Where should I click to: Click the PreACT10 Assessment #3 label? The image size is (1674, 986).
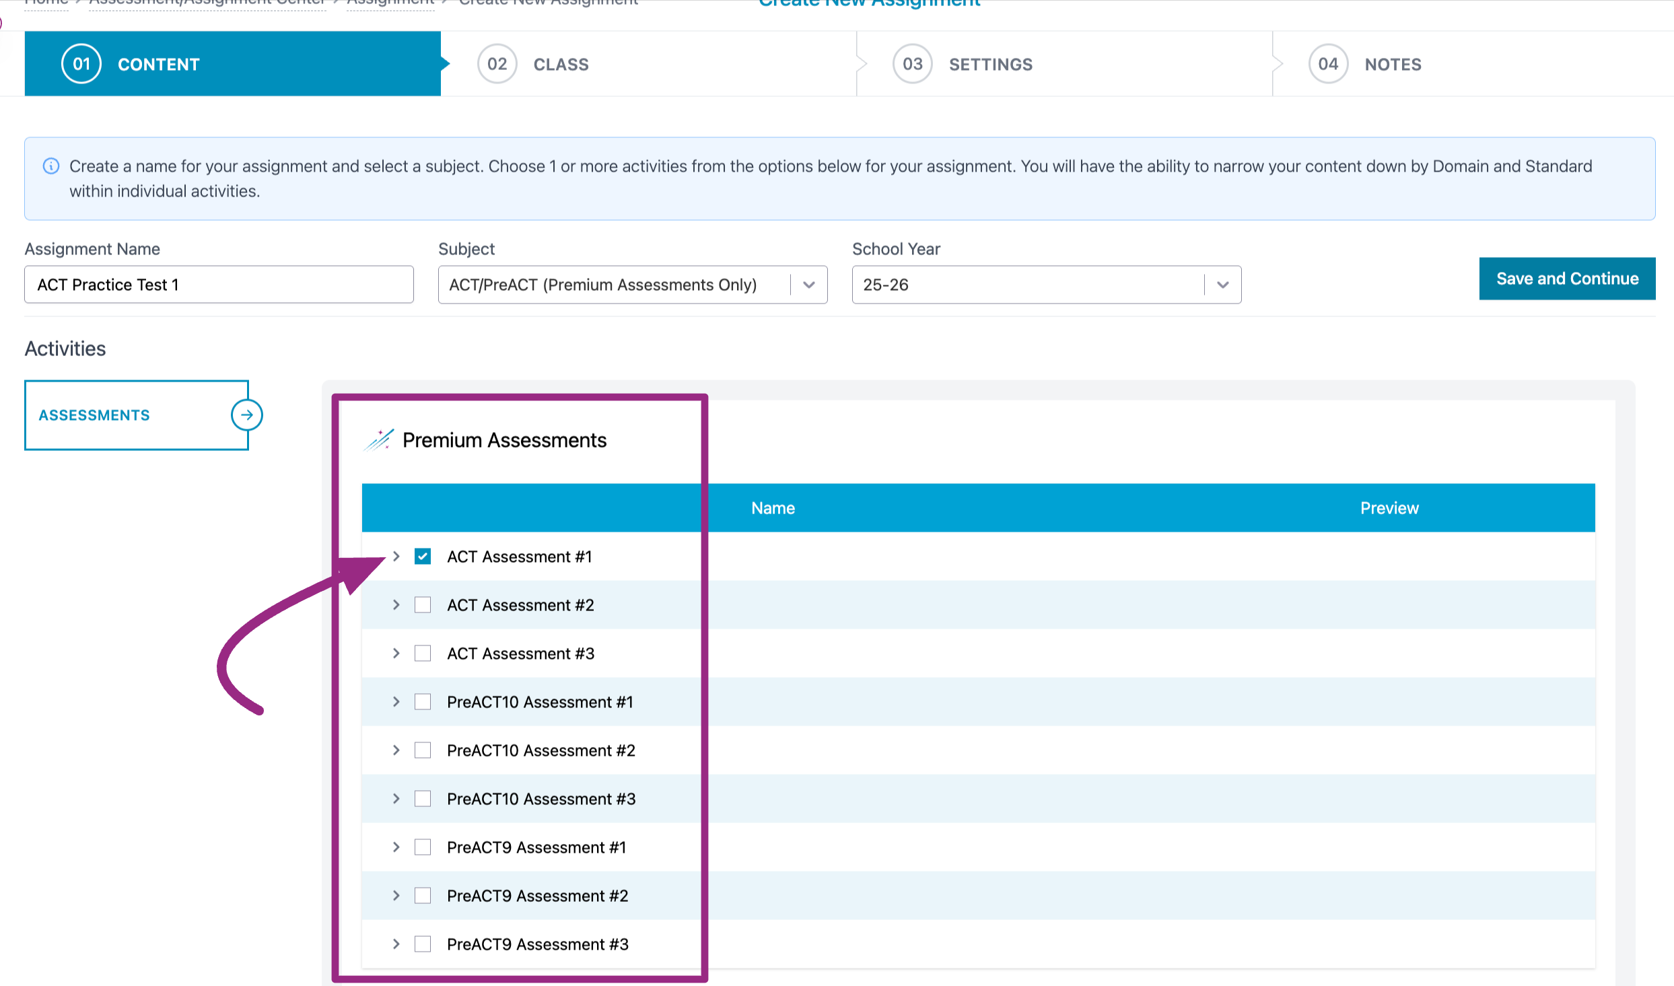(x=541, y=799)
